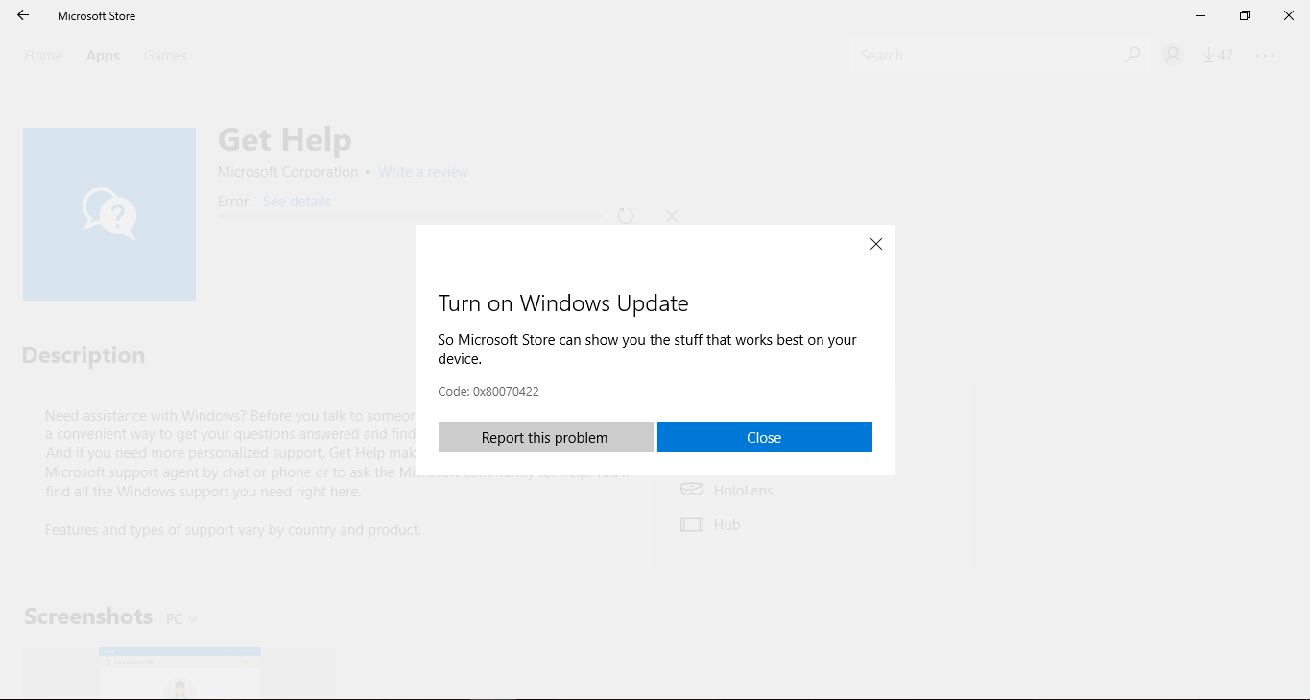Click the See details error link

tap(297, 202)
